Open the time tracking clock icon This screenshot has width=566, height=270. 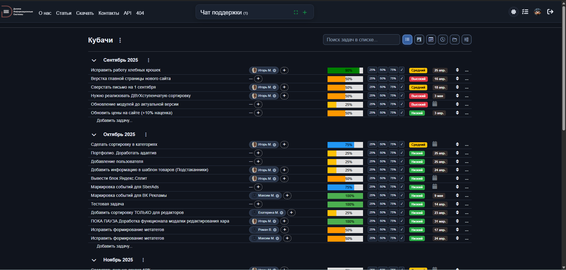tap(443, 40)
